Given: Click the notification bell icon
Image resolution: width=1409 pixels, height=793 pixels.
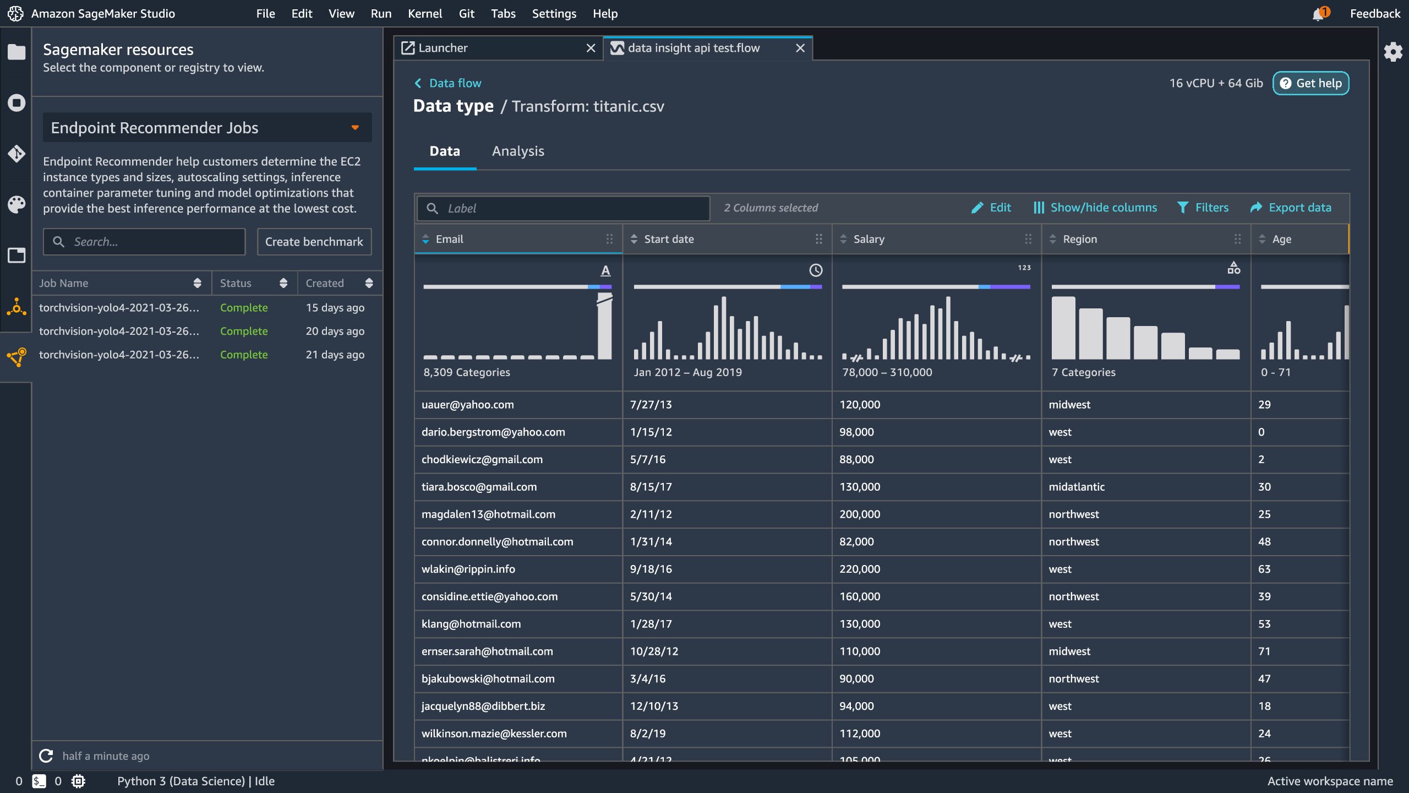Looking at the screenshot, I should tap(1318, 14).
